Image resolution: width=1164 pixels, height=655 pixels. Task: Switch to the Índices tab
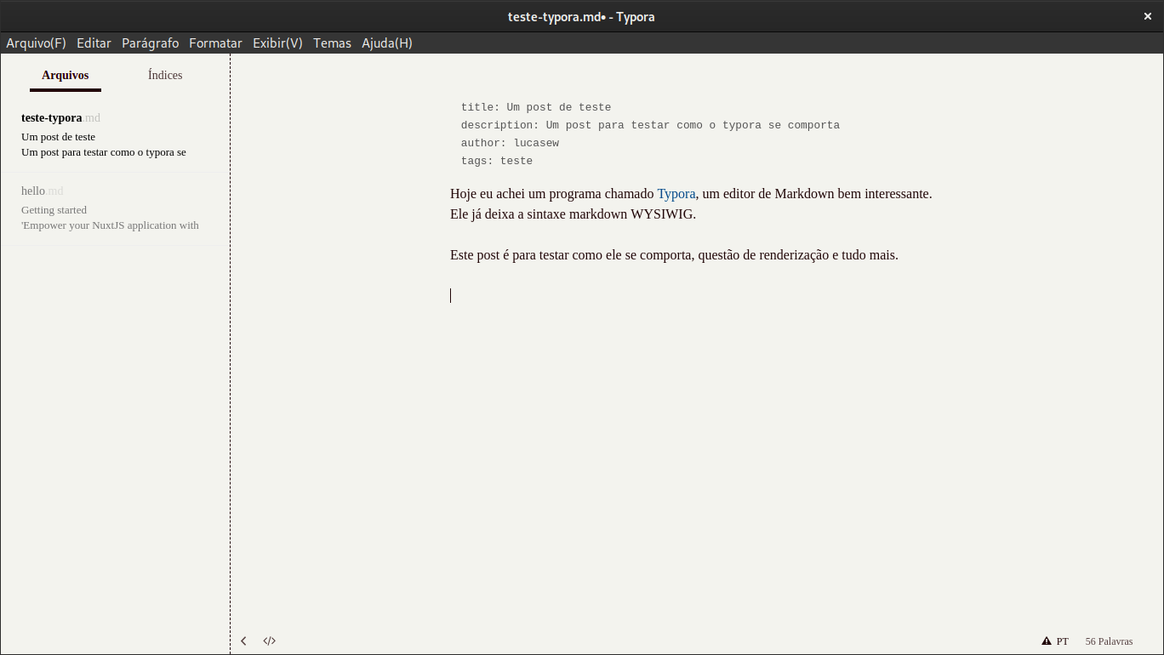coord(165,75)
